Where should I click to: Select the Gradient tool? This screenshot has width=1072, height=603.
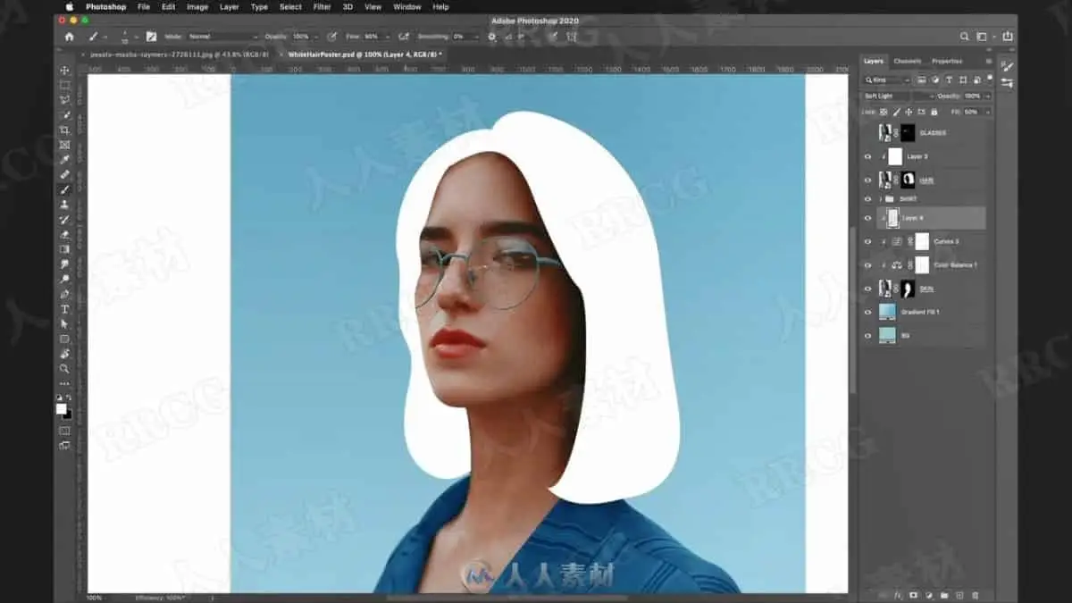click(x=64, y=249)
